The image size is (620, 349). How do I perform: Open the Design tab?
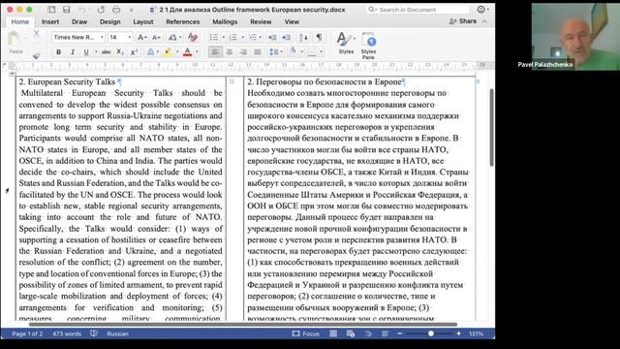[109, 21]
